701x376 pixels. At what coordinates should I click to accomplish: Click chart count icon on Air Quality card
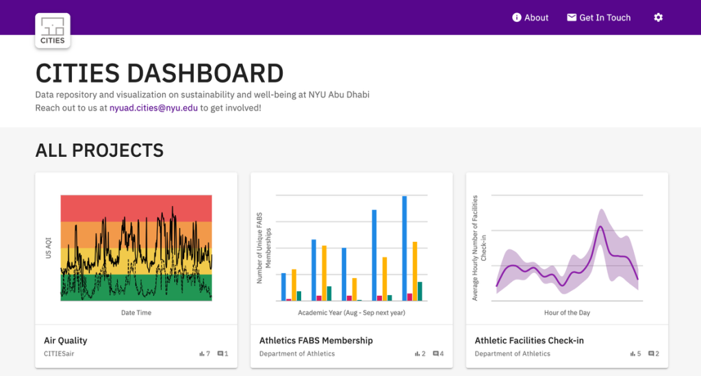coord(202,353)
